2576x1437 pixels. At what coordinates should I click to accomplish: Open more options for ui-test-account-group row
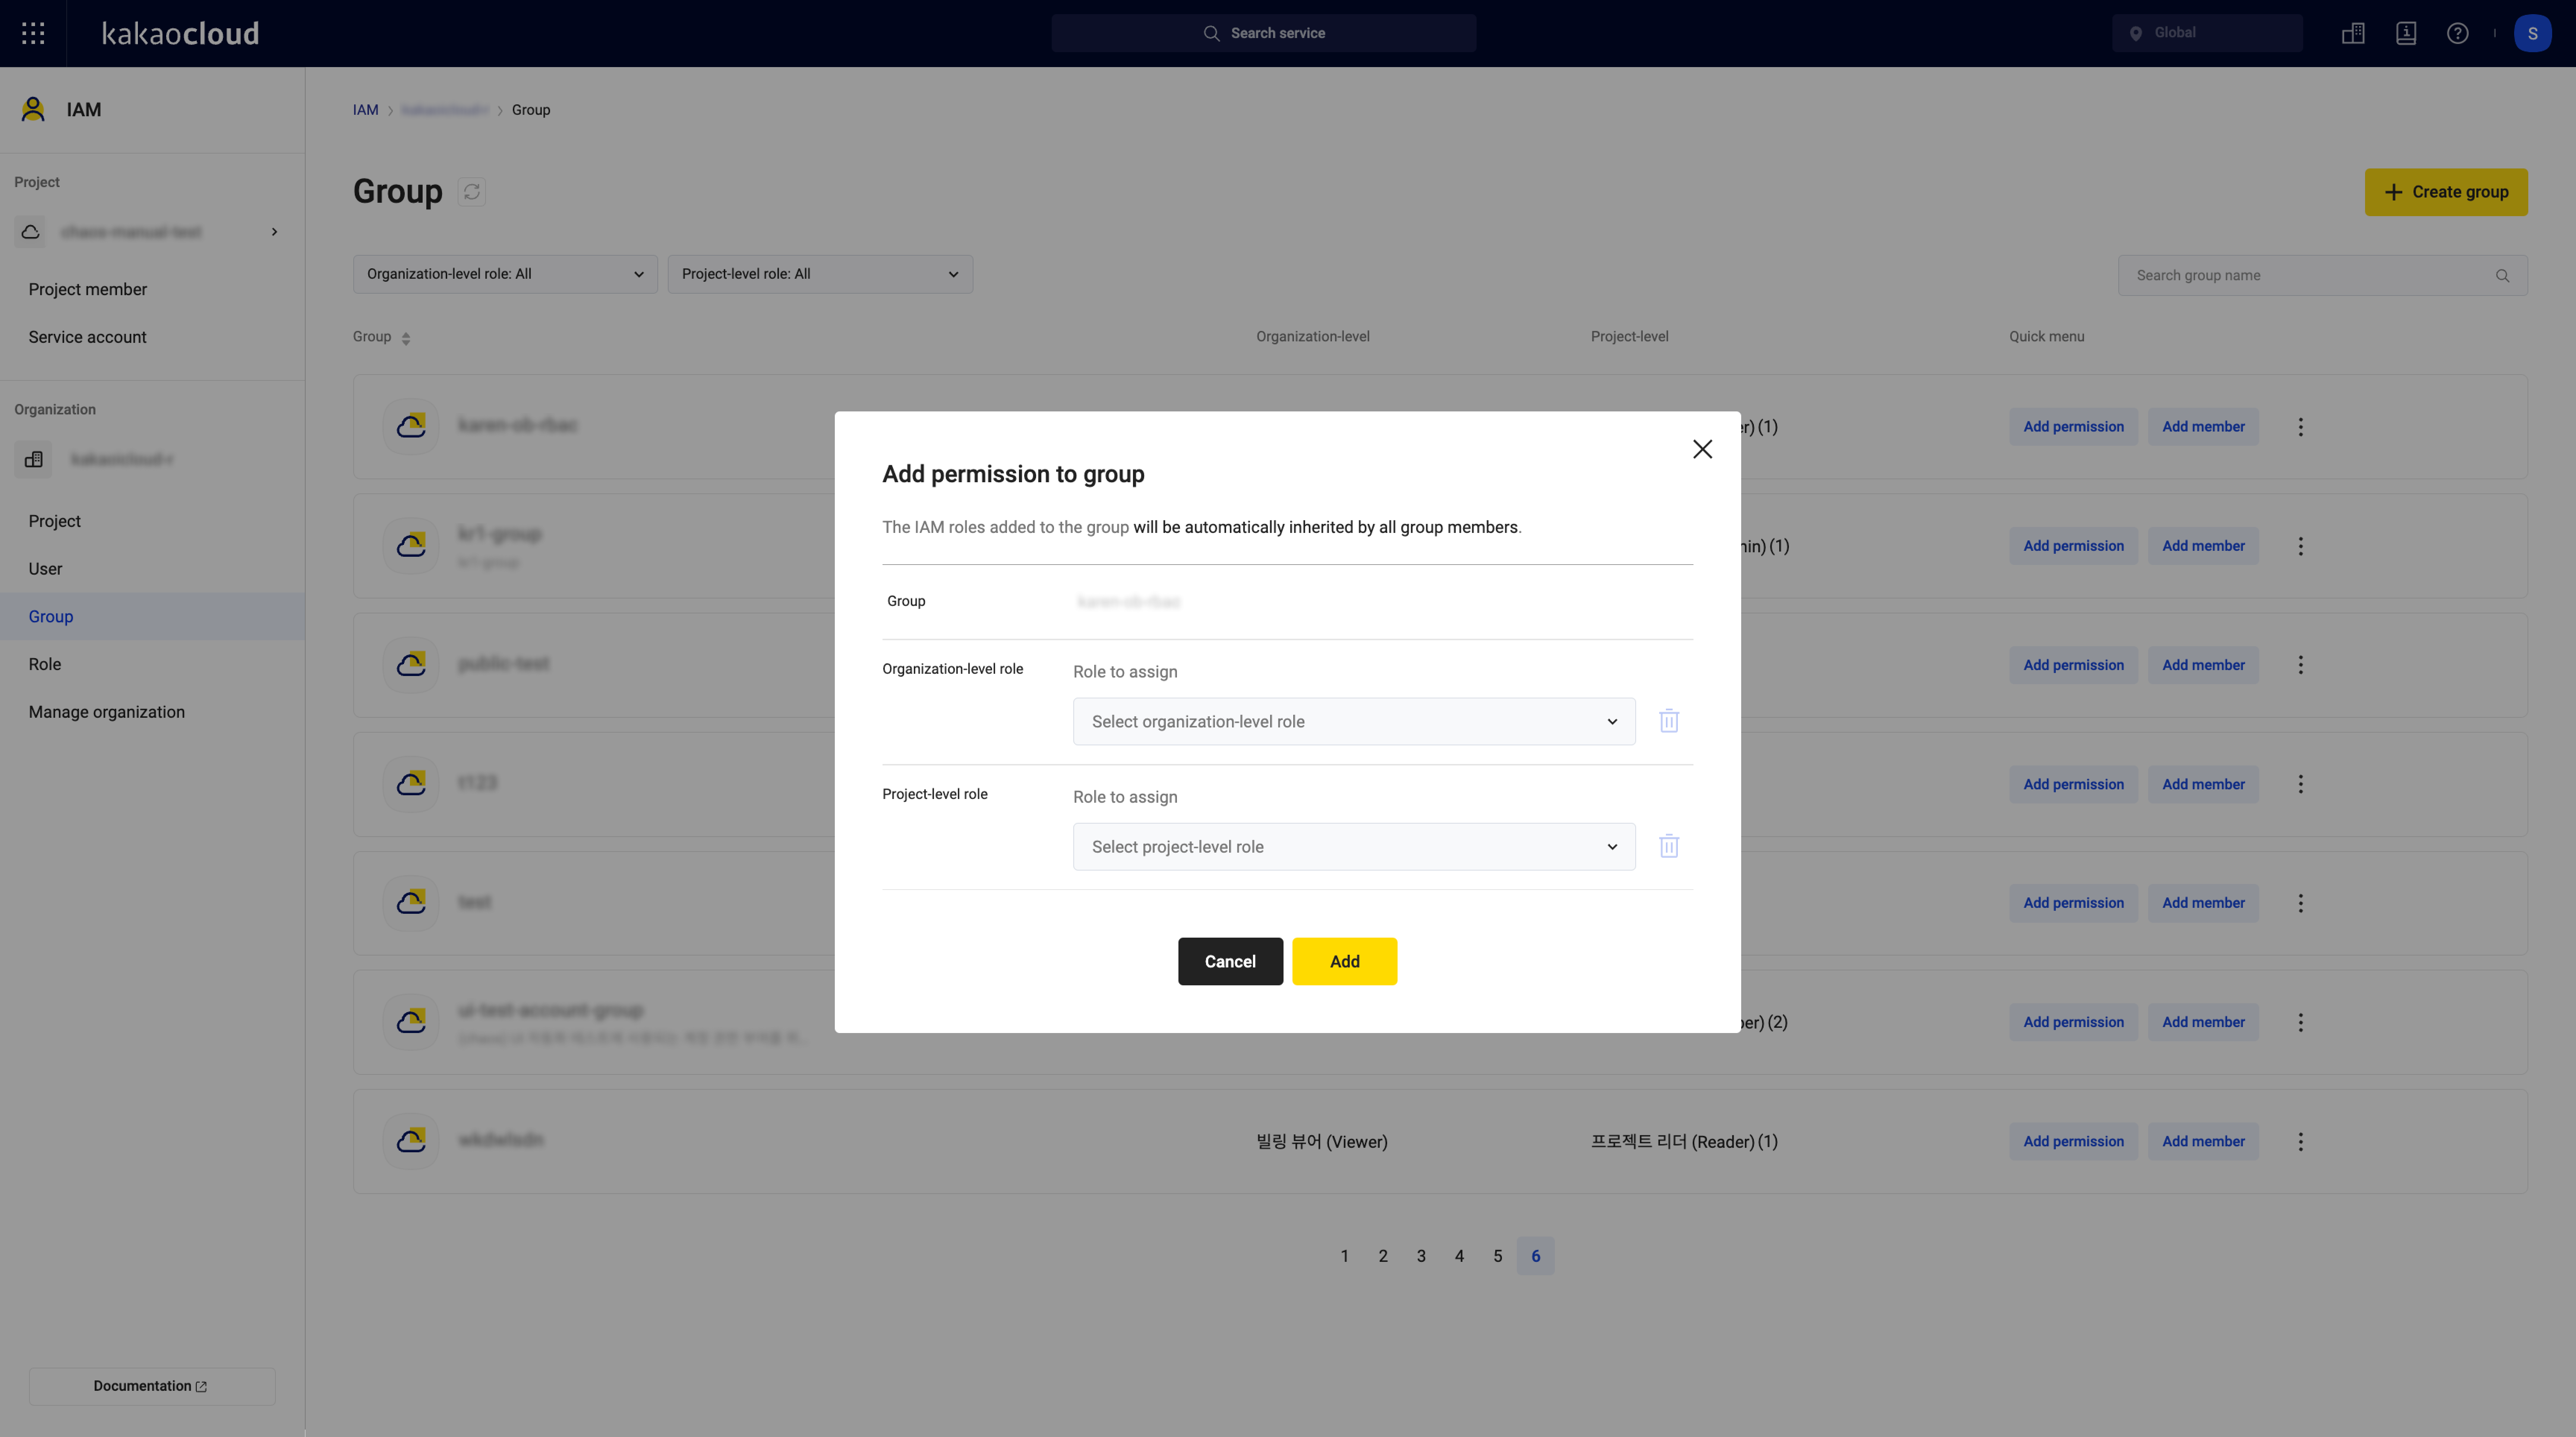(2300, 1022)
